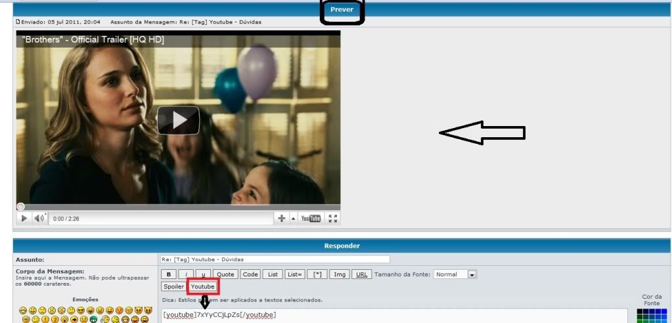
Task: Click the plus icon in the player bar
Action: (282, 219)
